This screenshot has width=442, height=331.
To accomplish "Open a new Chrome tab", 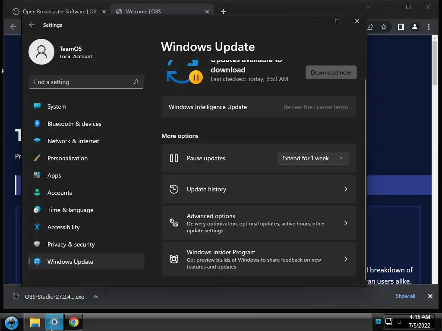I will click(x=224, y=12).
